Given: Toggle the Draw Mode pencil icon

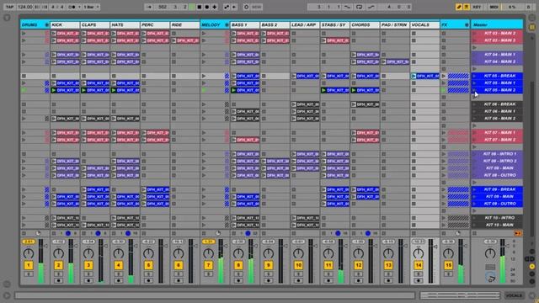Looking at the screenshot, I should pos(459,7).
